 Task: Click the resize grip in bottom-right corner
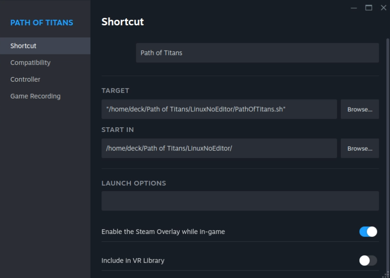[387, 275]
